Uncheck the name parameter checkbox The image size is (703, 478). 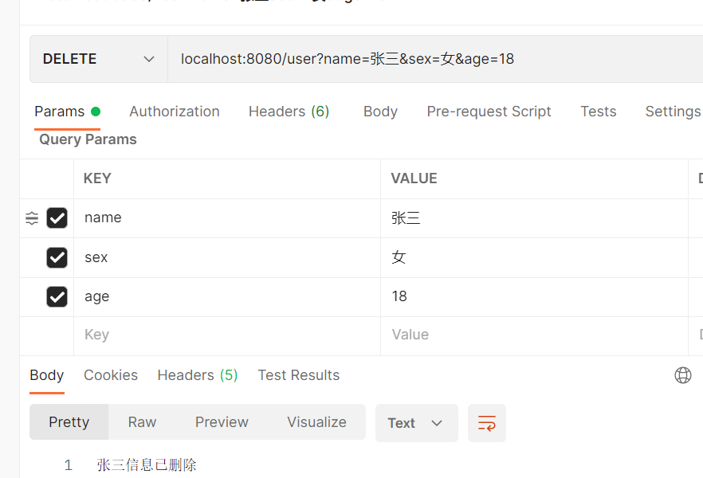coord(57,218)
